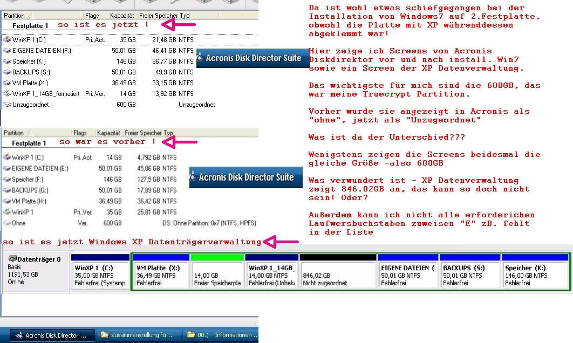Click the icon beside the Ohne entry
Viewport: 573px width, 343px height.
[6, 223]
